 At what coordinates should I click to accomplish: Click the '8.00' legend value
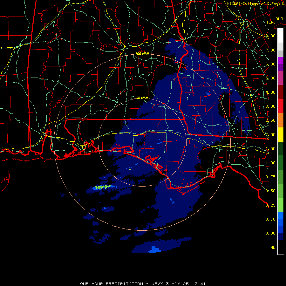coord(270,36)
